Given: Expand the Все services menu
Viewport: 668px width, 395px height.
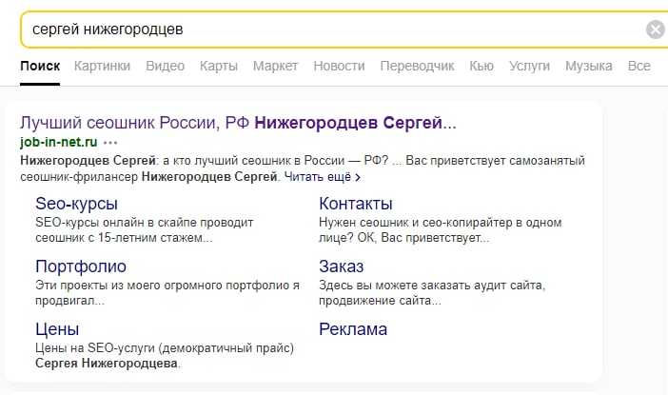Looking at the screenshot, I should click(x=639, y=66).
